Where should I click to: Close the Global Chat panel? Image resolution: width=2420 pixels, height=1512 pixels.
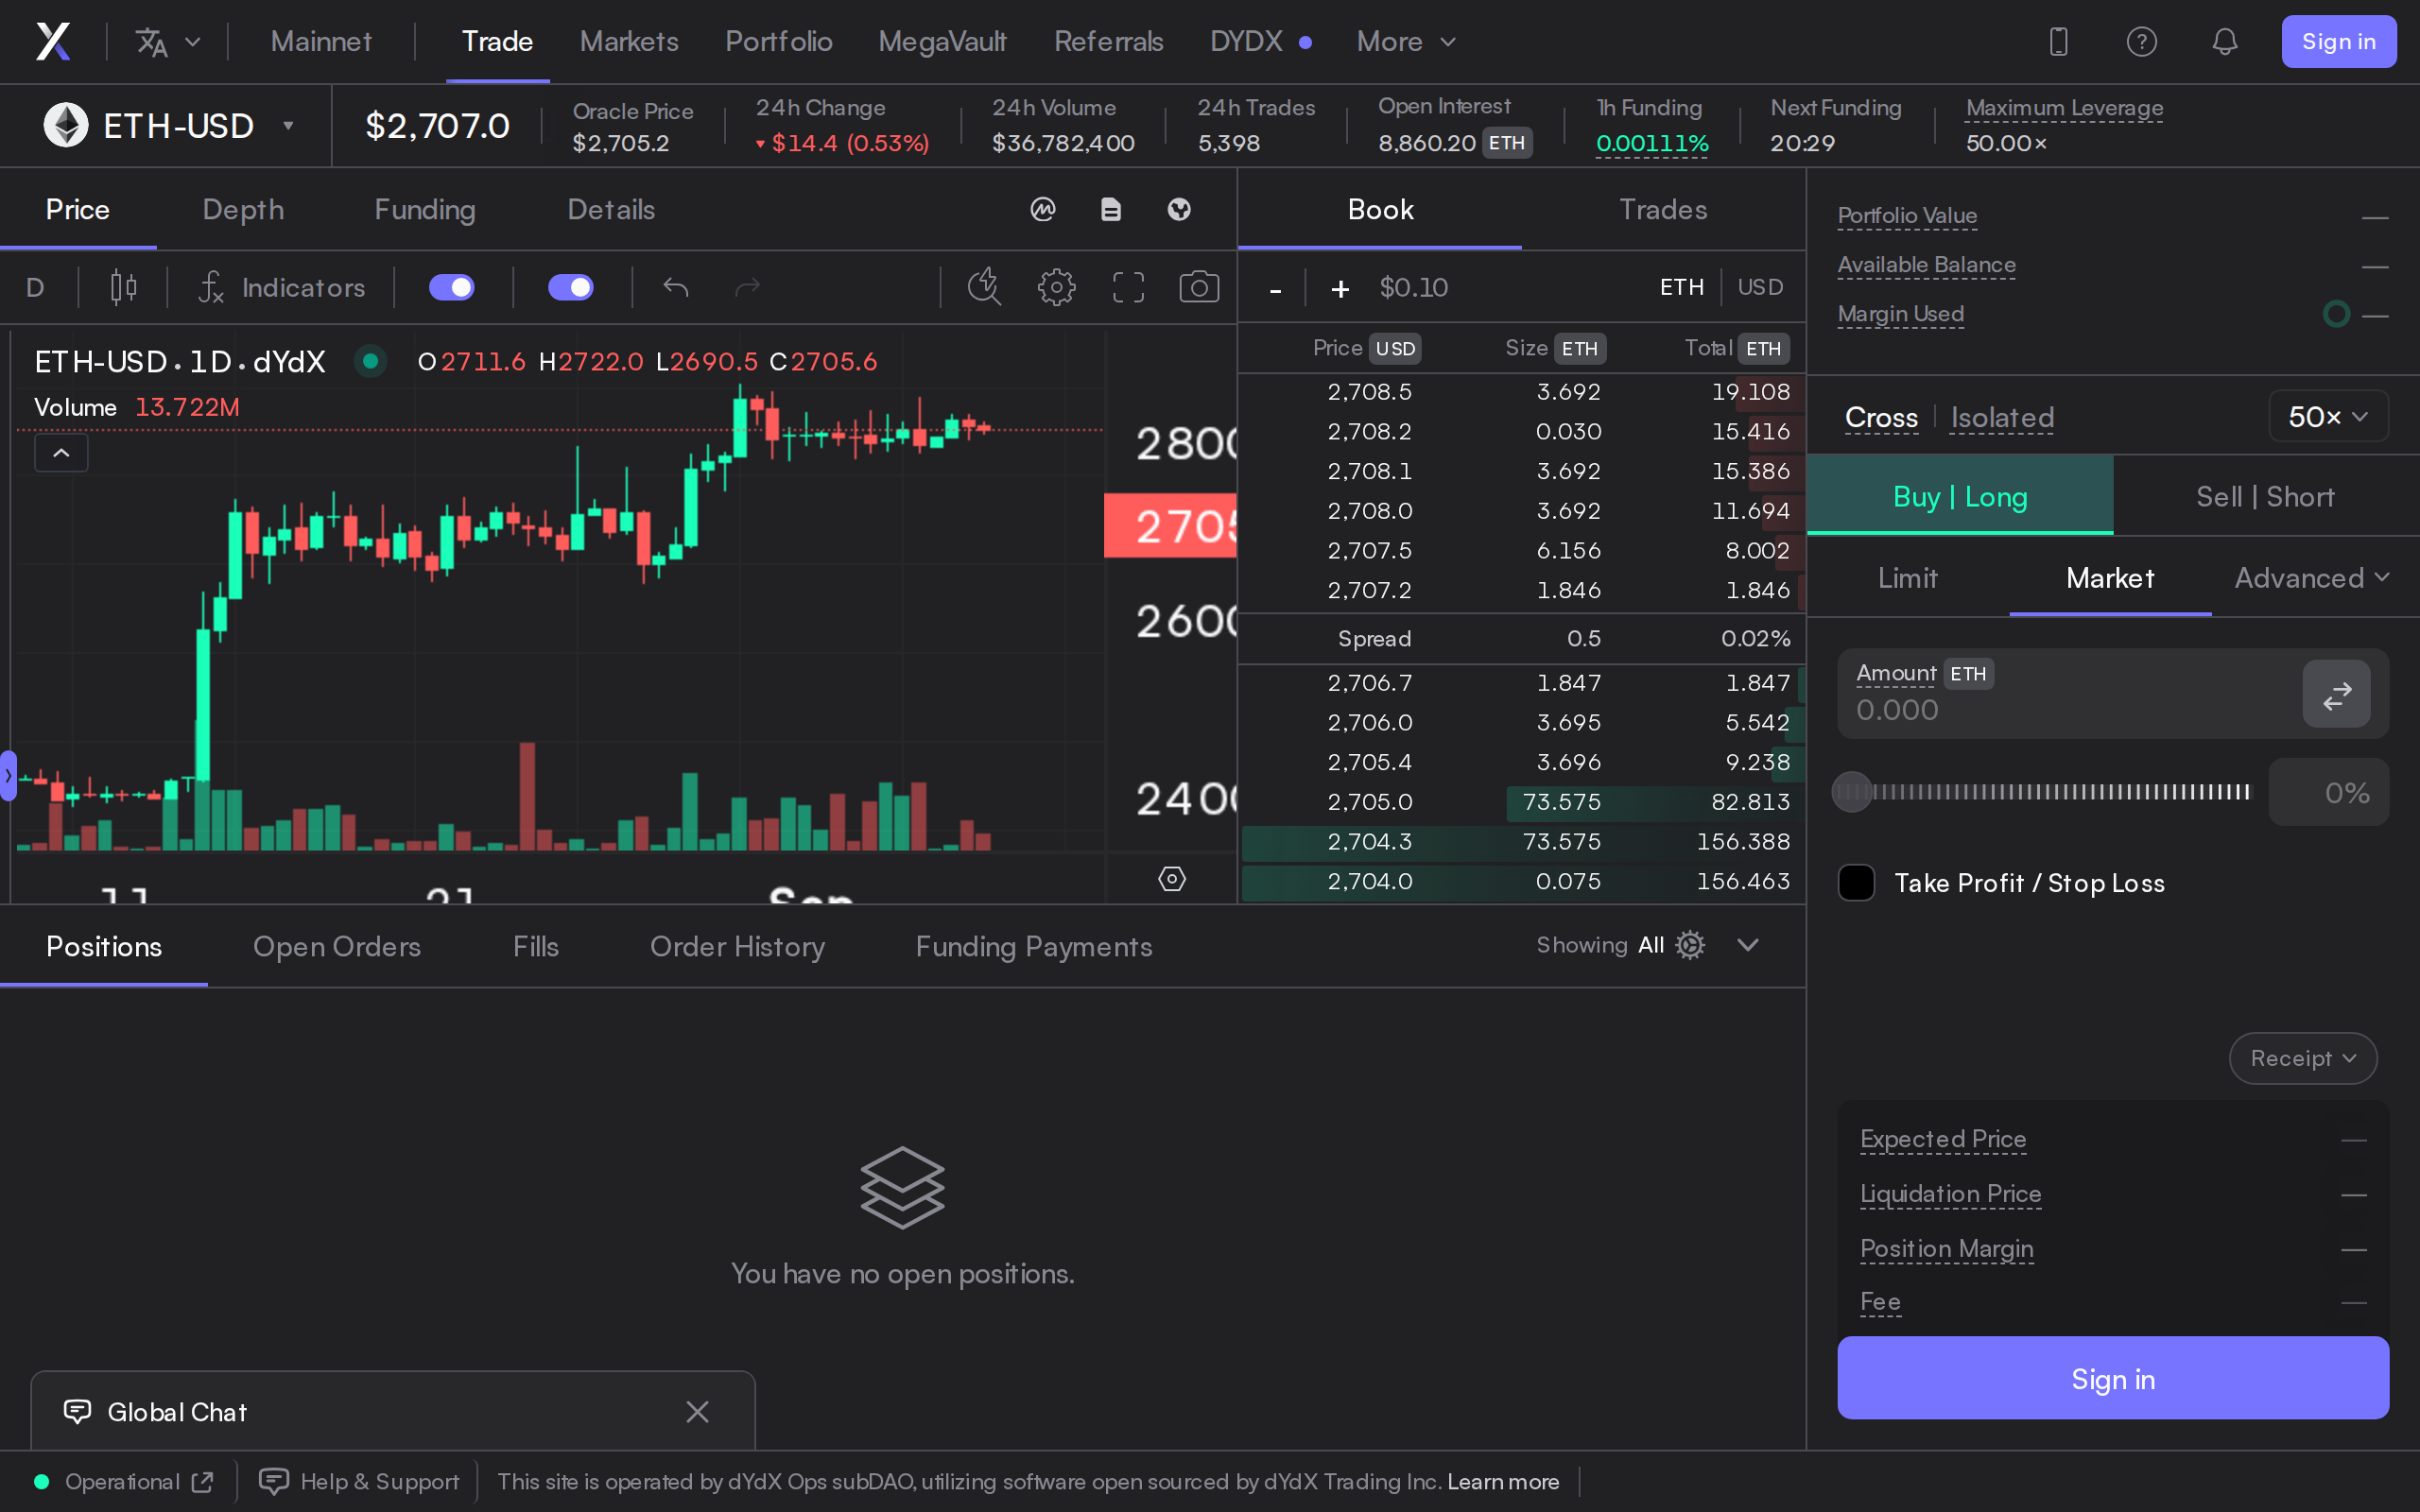pyautogui.click(x=697, y=1411)
